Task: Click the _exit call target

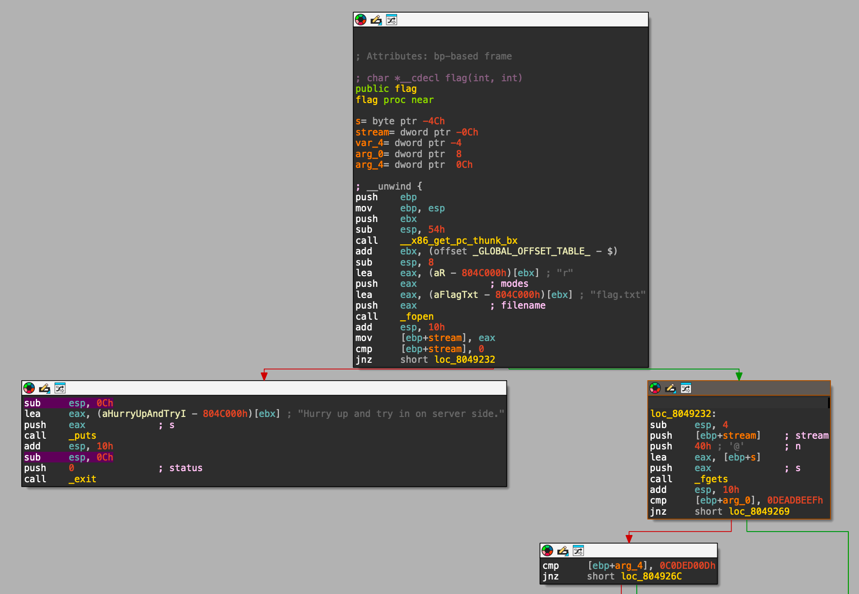Action: pyautogui.click(x=81, y=479)
